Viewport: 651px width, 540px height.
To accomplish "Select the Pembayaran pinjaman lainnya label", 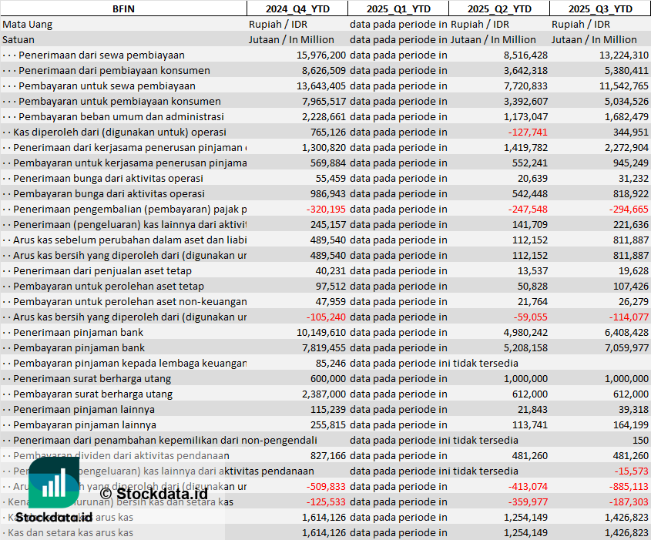I will click(x=85, y=425).
